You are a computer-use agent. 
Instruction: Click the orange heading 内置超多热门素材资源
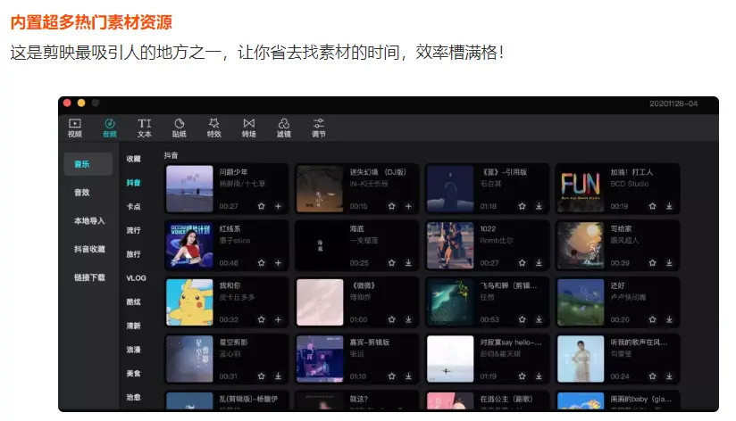coord(91,22)
